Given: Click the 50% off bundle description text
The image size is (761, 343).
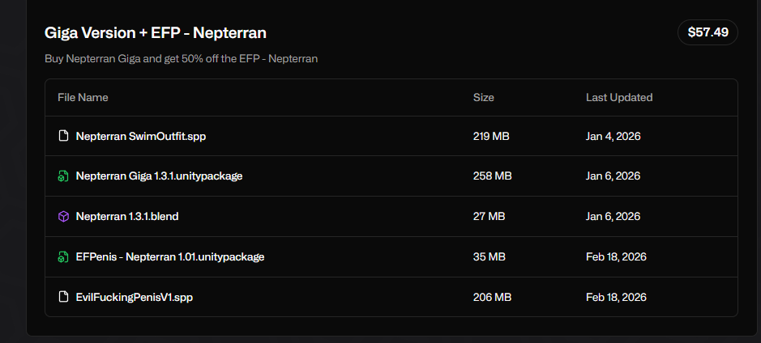Looking at the screenshot, I should 181,58.
